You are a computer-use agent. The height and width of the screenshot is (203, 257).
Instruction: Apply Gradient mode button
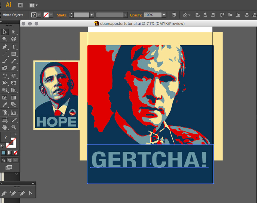(10, 153)
